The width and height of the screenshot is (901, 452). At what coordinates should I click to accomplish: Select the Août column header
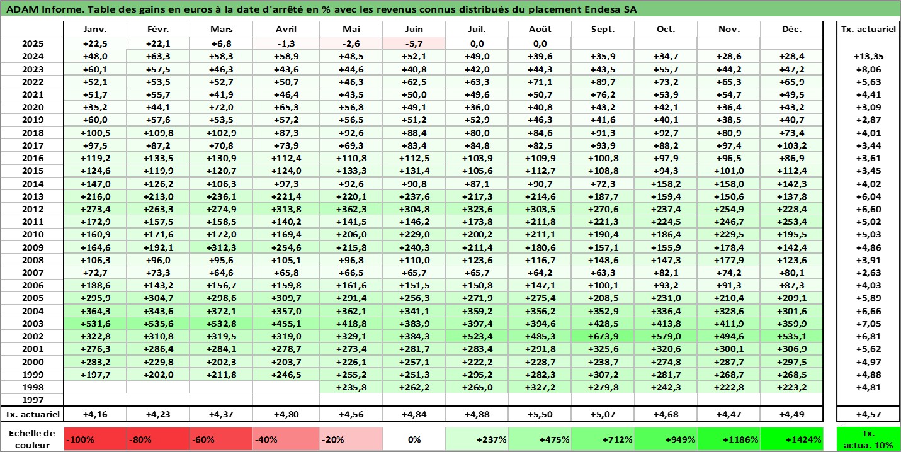[540, 30]
